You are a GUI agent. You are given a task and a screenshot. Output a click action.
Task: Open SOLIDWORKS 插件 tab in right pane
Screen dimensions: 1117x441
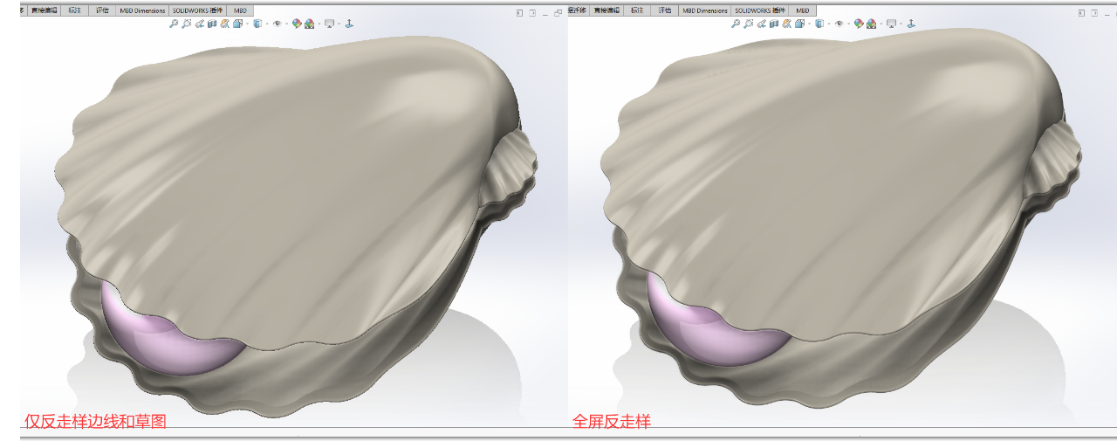(x=760, y=10)
